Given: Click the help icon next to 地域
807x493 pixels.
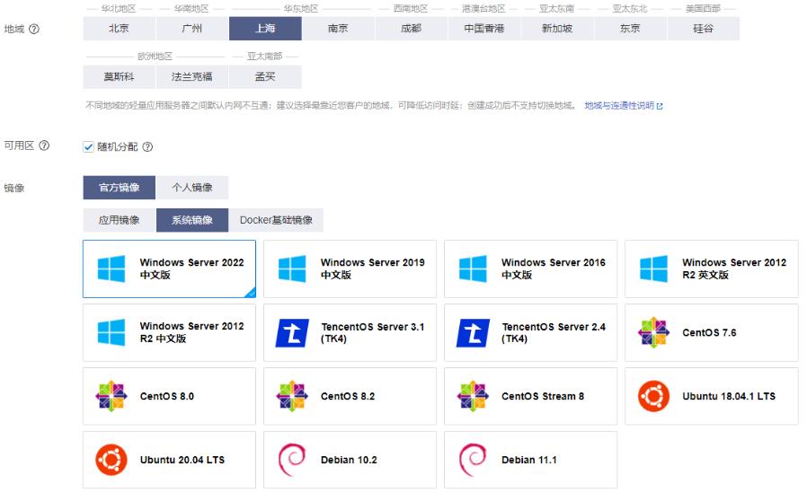Looking at the screenshot, I should tap(34, 29).
